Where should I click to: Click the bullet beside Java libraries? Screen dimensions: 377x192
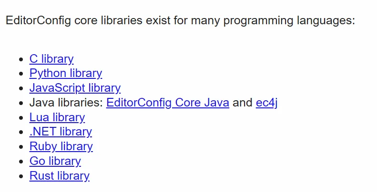coord(21,103)
